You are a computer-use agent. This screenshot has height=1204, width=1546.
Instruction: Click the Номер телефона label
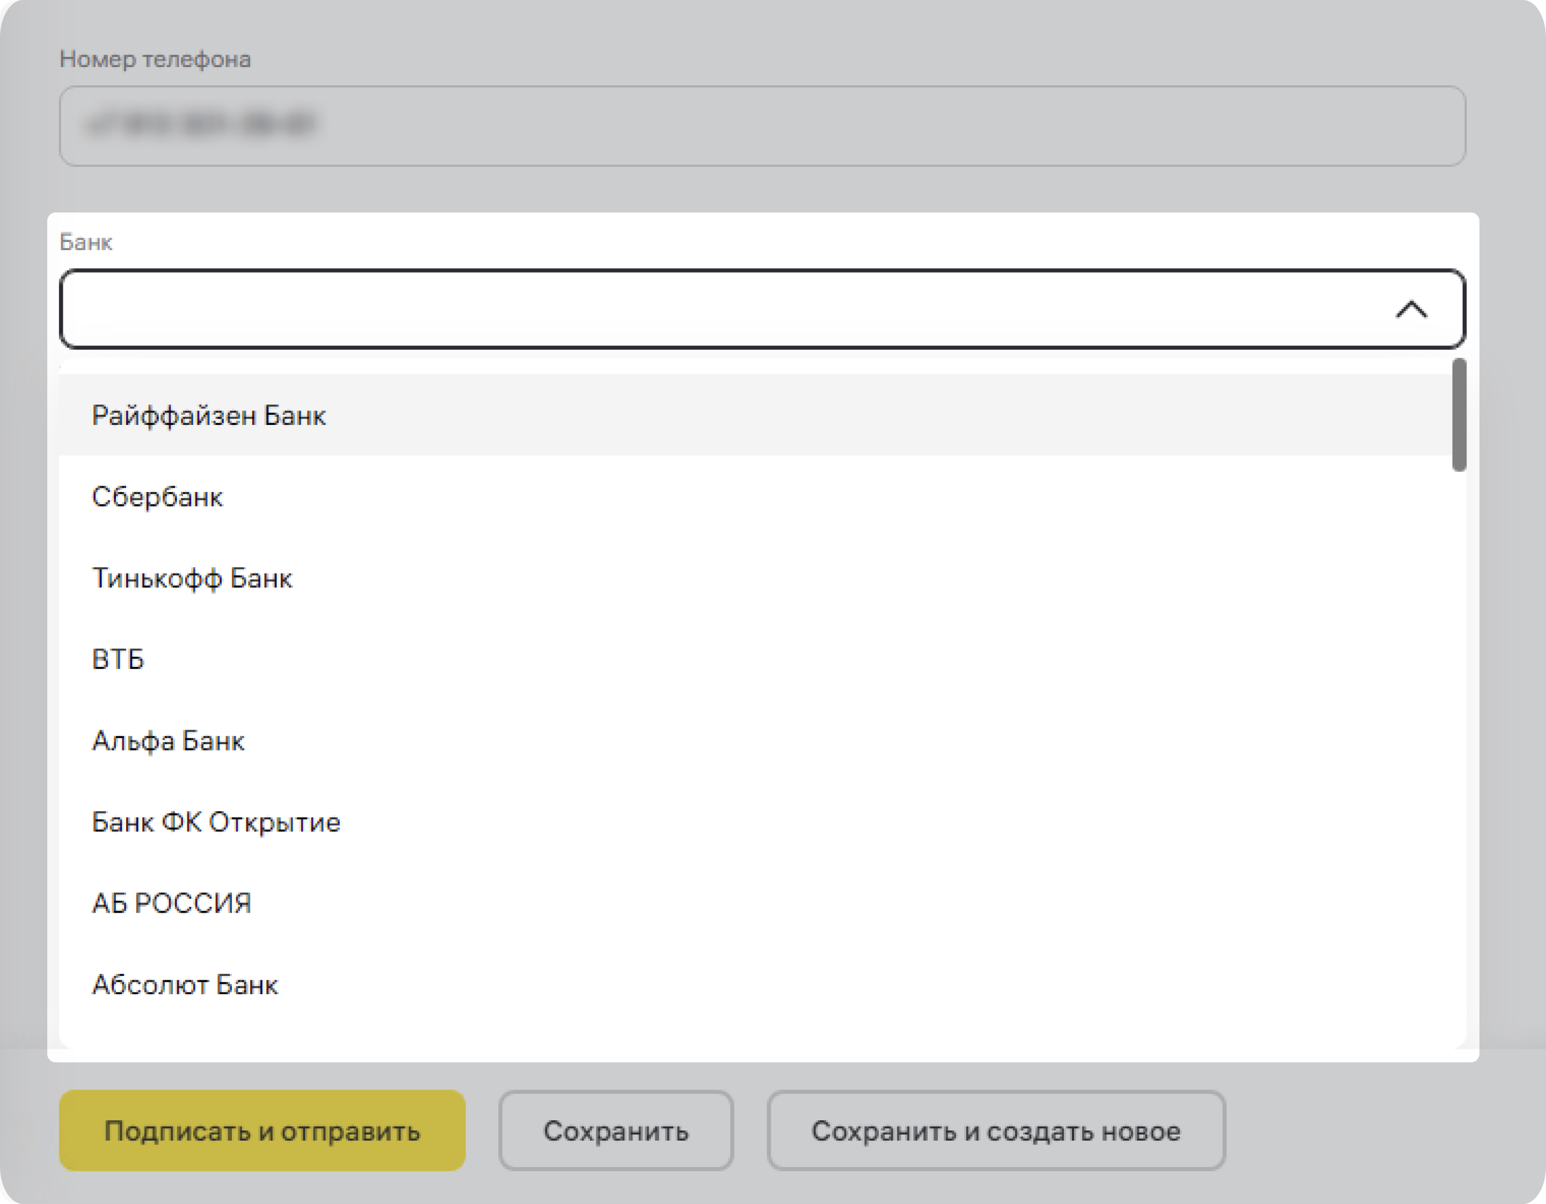[x=155, y=58]
